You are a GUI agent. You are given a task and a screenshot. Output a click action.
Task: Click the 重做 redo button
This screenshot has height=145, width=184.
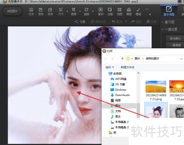136,22
